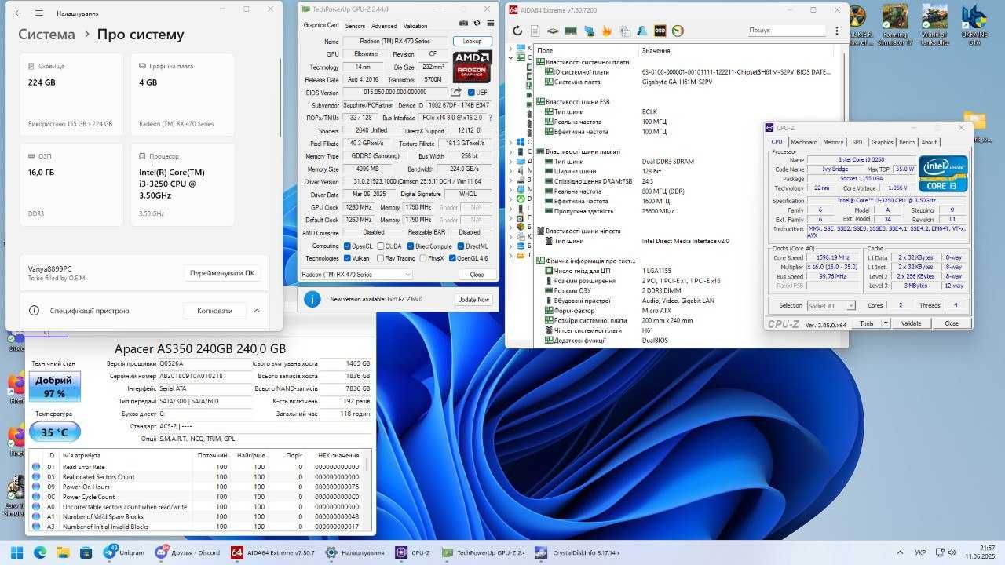The image size is (1005, 565).
Task: Click Копіювати button in Settings
Action: [214, 311]
